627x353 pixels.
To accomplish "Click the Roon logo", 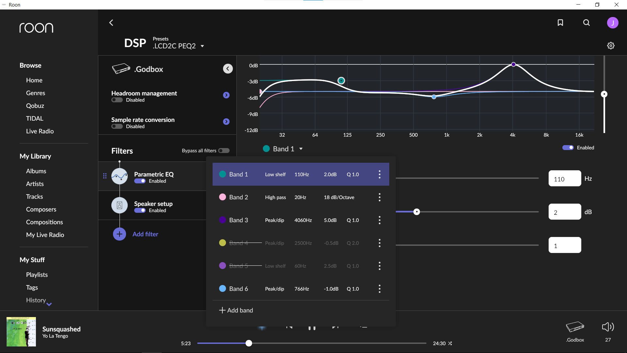I will [36, 28].
